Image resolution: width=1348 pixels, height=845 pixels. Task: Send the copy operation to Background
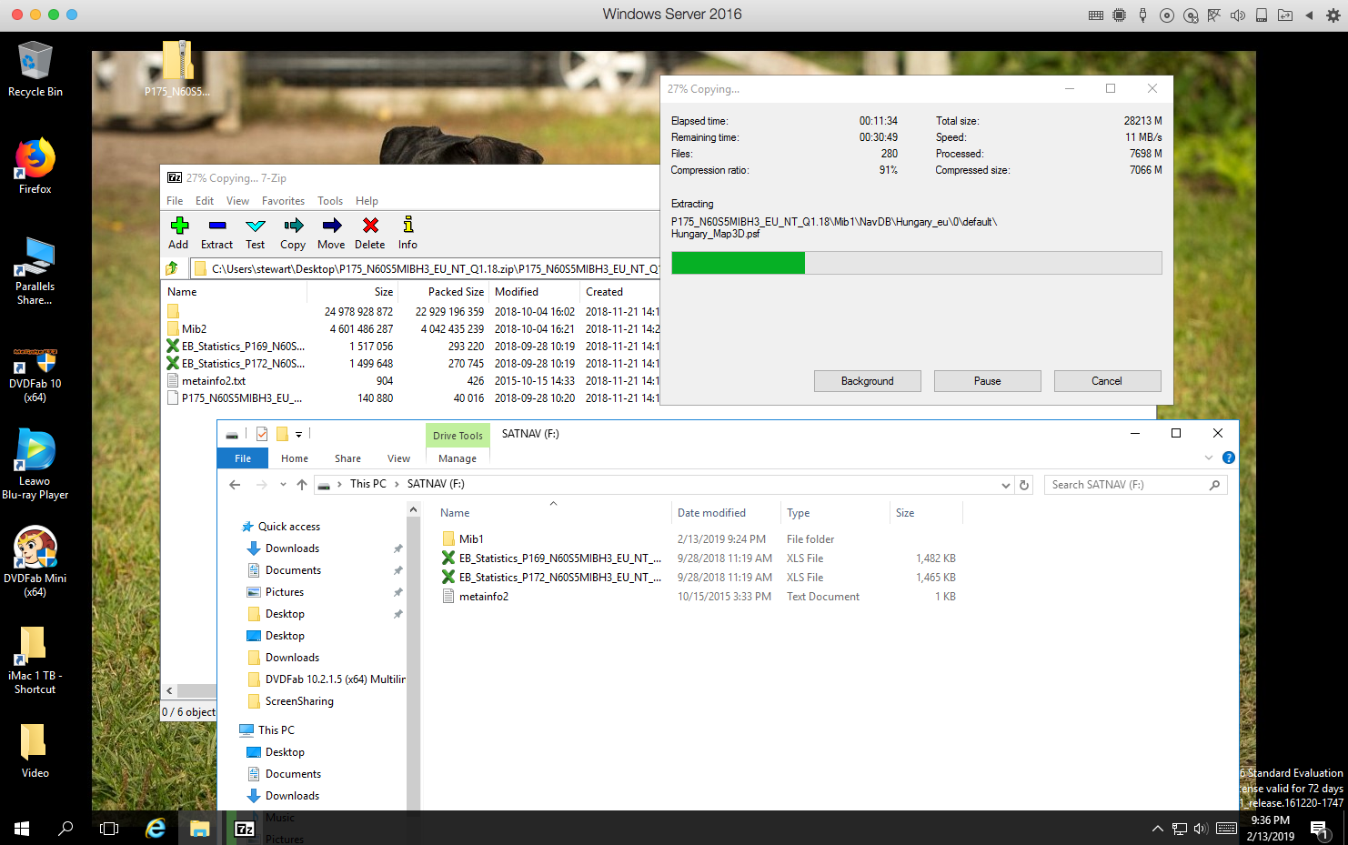(x=867, y=381)
